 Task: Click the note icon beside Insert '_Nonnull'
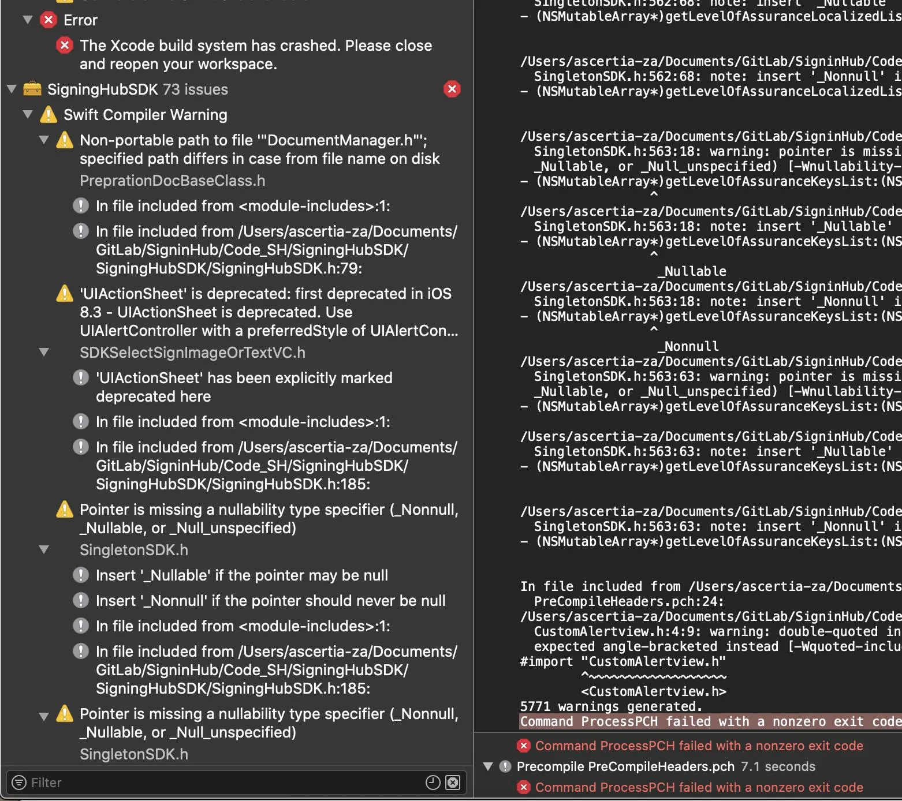(x=81, y=600)
